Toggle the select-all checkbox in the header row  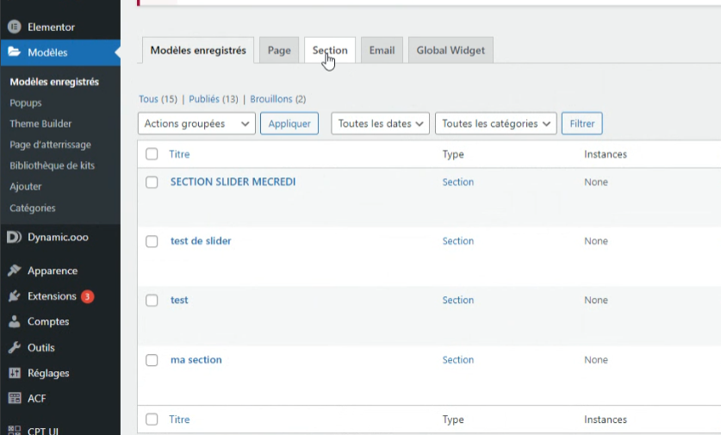[x=152, y=154]
